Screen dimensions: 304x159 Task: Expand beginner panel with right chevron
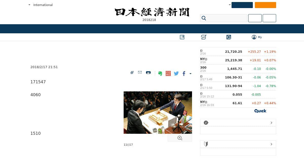tap(271, 144)
